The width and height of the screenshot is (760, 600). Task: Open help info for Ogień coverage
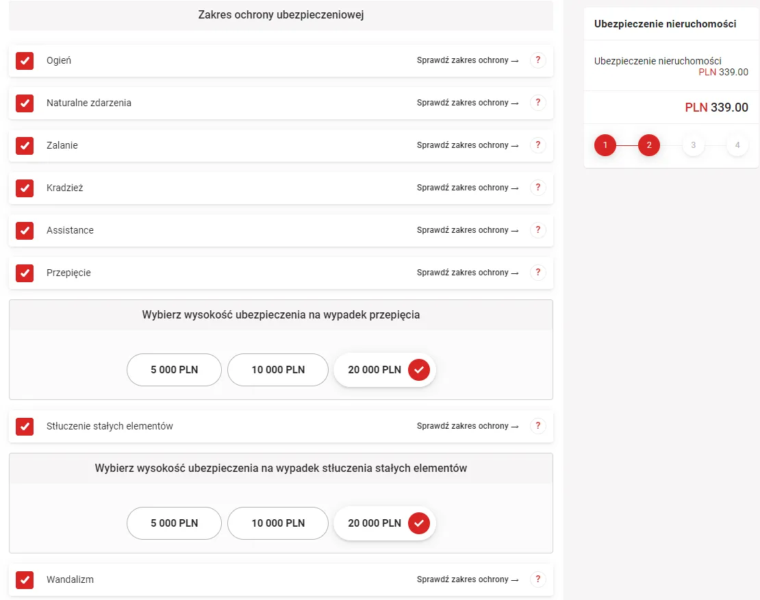tap(538, 60)
